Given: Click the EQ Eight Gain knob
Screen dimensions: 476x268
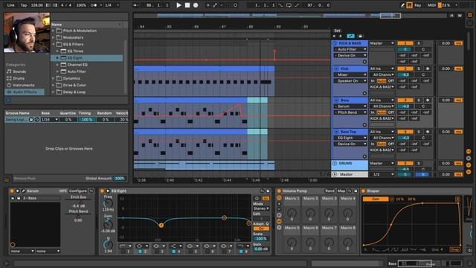Looking at the screenshot, I should tap(108, 225).
